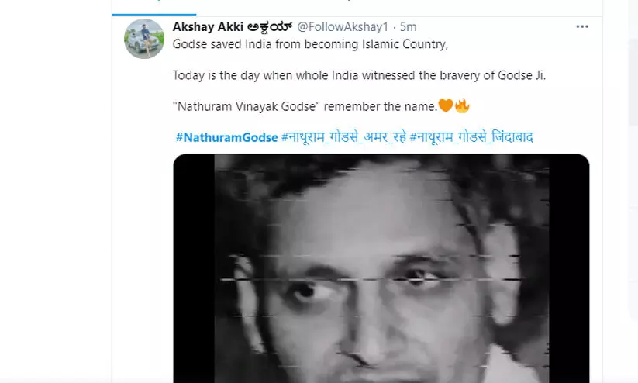Screen dimensions: 638x383
Task: Open the @FollowAkshay1 handle profile
Action: [x=343, y=27]
